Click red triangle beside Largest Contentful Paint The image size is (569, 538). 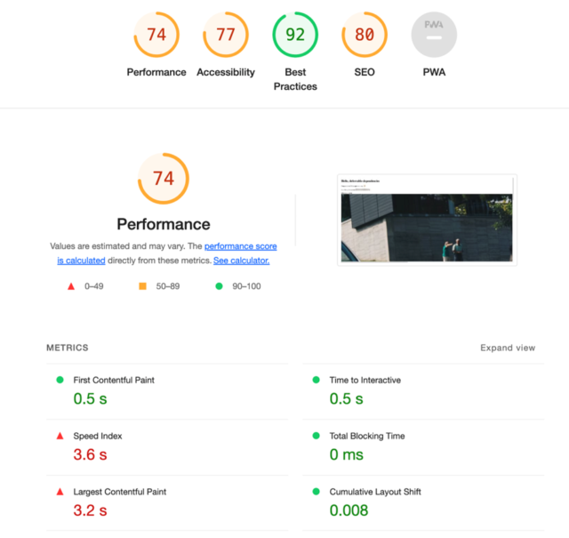pyautogui.click(x=60, y=492)
